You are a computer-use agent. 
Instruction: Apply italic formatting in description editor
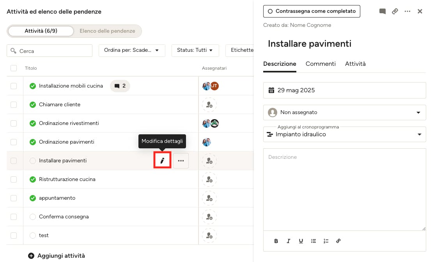click(x=288, y=241)
